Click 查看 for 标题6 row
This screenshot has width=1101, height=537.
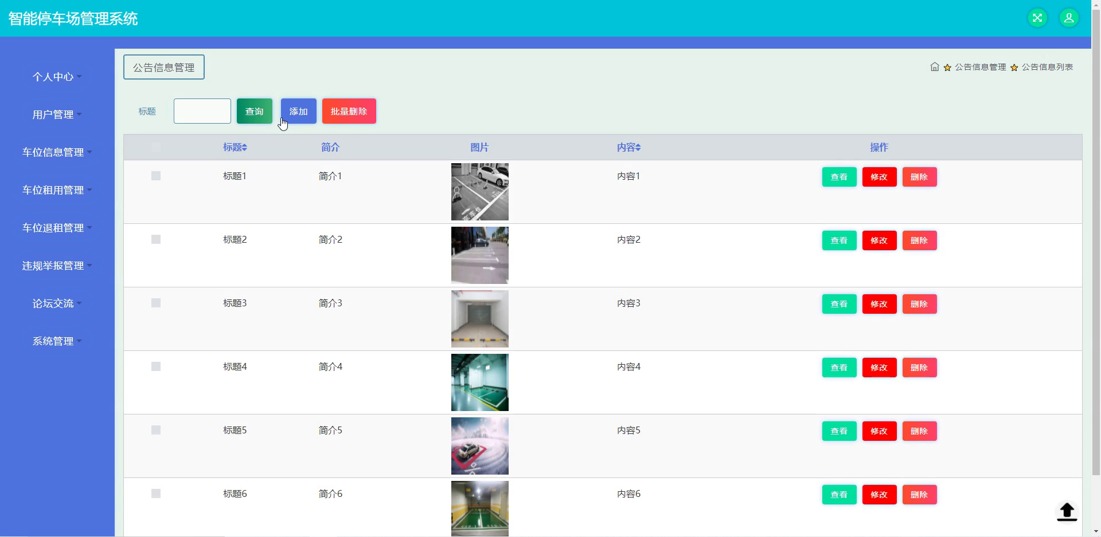pos(839,495)
